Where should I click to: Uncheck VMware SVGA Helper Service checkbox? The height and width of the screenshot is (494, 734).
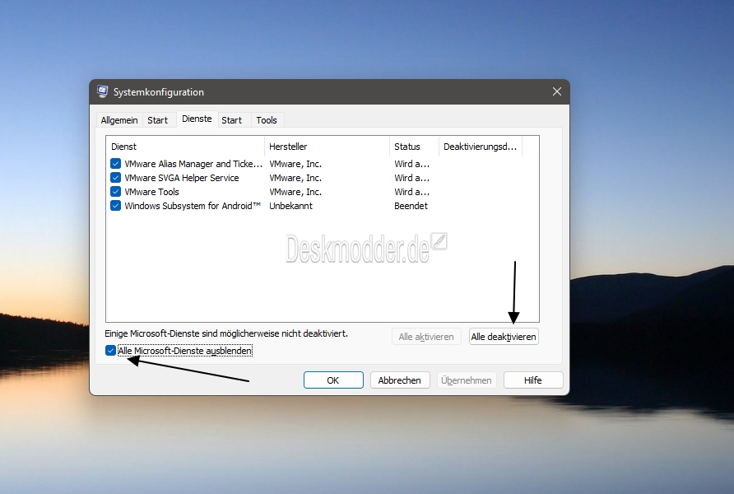(x=115, y=178)
